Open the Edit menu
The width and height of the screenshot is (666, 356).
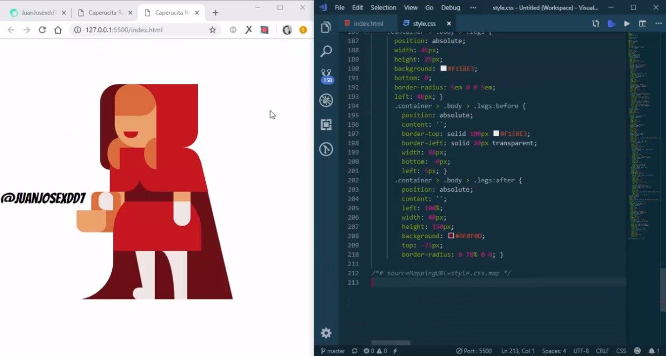click(x=358, y=7)
